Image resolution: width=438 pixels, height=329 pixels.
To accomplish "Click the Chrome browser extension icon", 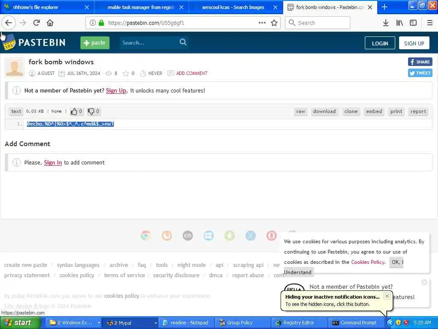I will (145, 236).
